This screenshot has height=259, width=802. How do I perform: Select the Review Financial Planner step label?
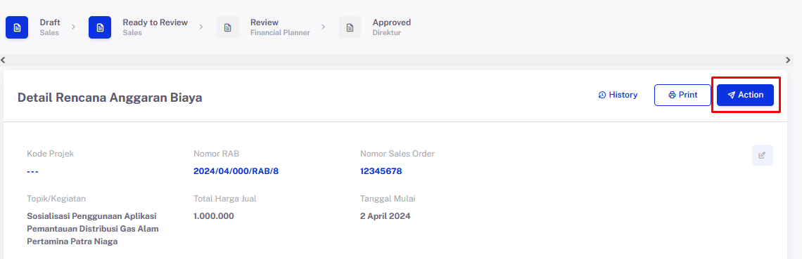[280, 27]
